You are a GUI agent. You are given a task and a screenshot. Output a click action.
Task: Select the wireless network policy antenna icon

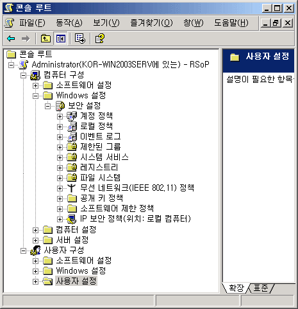72,188
